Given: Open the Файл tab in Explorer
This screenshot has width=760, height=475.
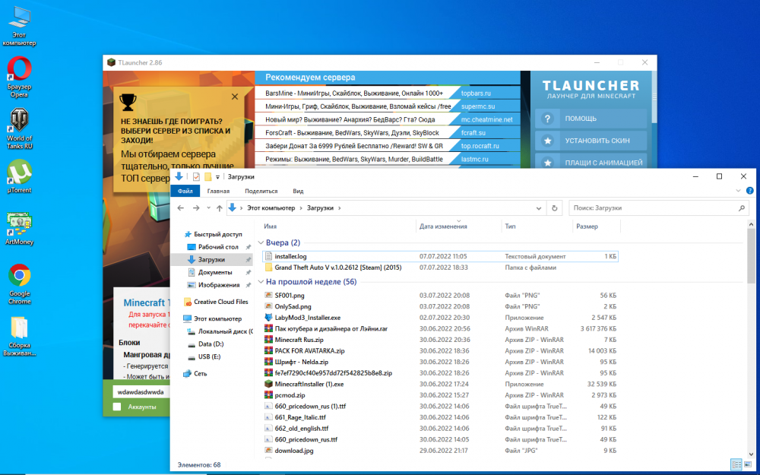Looking at the screenshot, I should (x=185, y=191).
